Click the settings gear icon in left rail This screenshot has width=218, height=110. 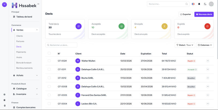[4, 95]
